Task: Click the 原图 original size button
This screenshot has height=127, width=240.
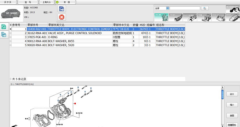Action: point(232,115)
